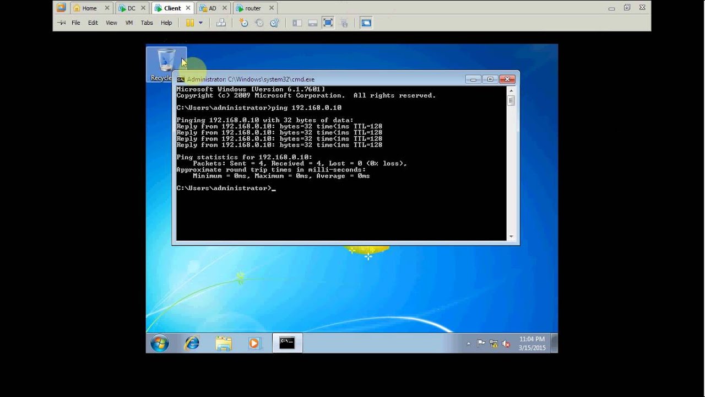The height and width of the screenshot is (397, 705).
Task: Open the View menu
Action: 111,23
